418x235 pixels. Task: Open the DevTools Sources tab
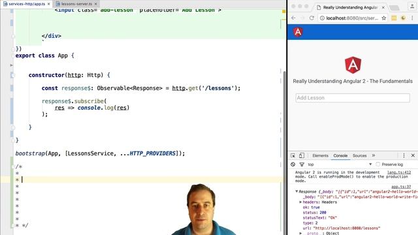pyautogui.click(x=359, y=155)
